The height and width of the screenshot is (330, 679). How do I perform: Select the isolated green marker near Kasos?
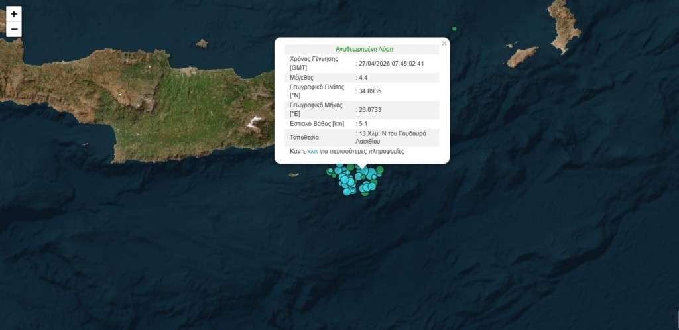[454, 28]
